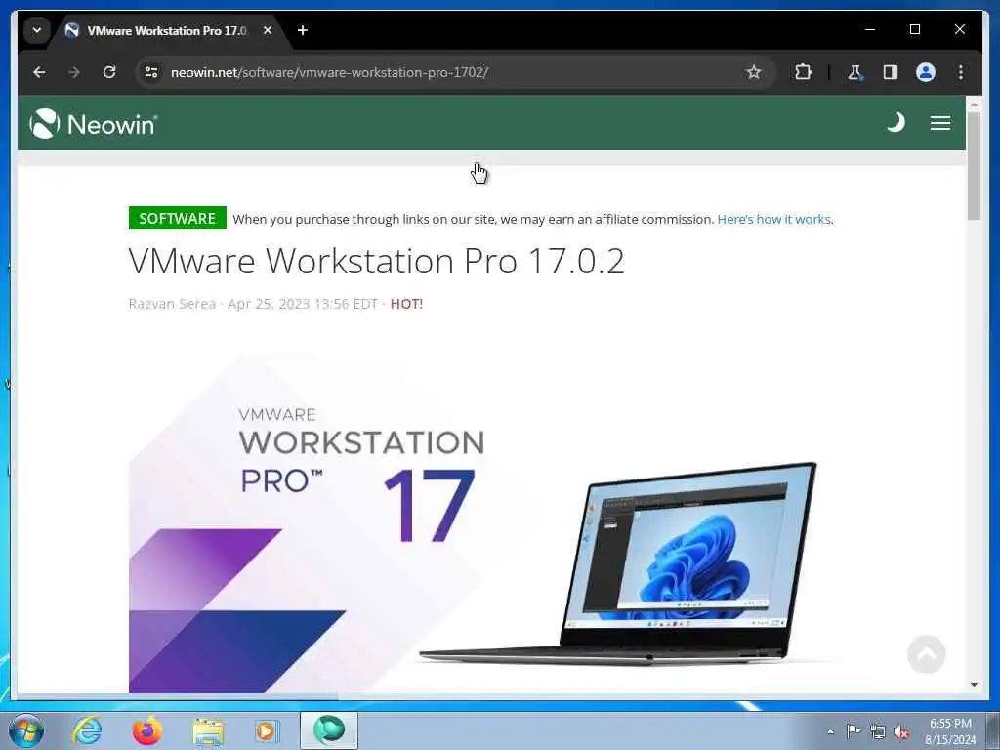The image size is (1000, 750).
Task: Open the Chrome Labs flask icon
Action: coord(854,72)
